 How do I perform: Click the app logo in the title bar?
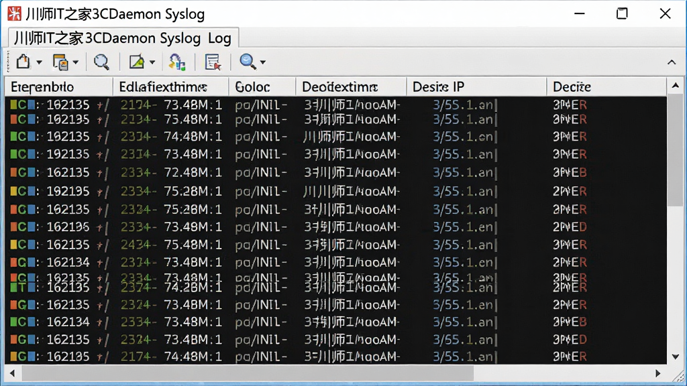pos(15,14)
